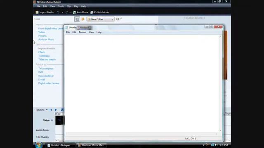264x148 pixels.
Task: Open Notepad Help menu
Action: point(99,32)
